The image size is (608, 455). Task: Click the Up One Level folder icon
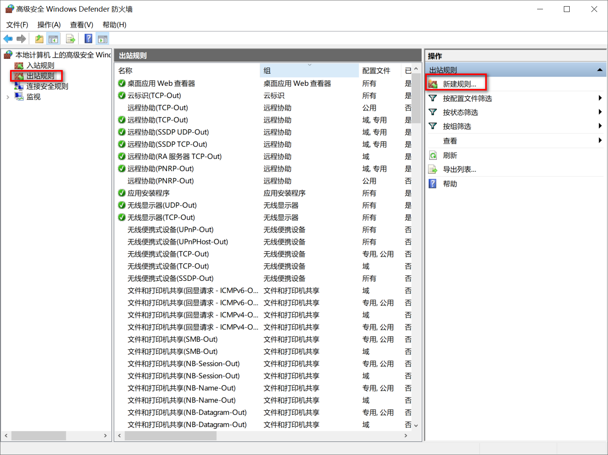pos(39,39)
